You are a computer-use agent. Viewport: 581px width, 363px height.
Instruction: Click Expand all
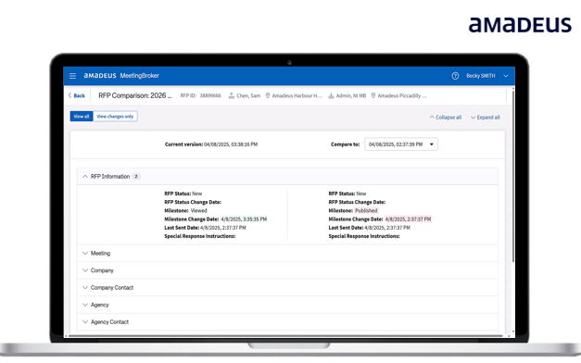(x=486, y=117)
